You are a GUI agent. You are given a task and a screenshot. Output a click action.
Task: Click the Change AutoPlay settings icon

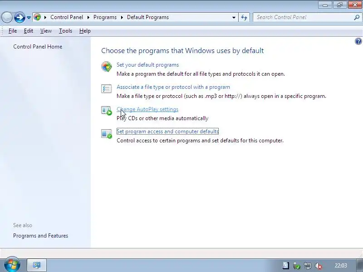(x=107, y=111)
